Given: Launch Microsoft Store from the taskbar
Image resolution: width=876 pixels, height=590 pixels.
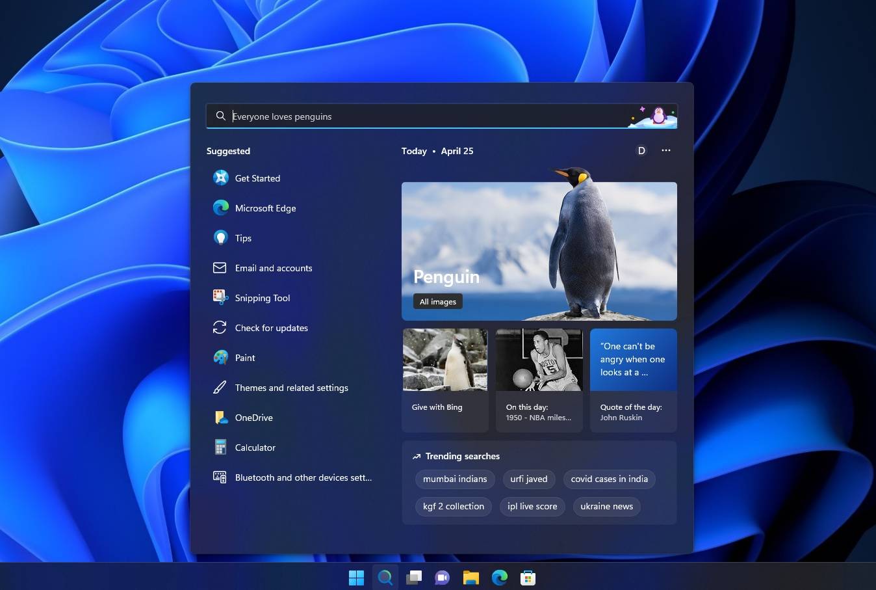Looking at the screenshot, I should 528,577.
